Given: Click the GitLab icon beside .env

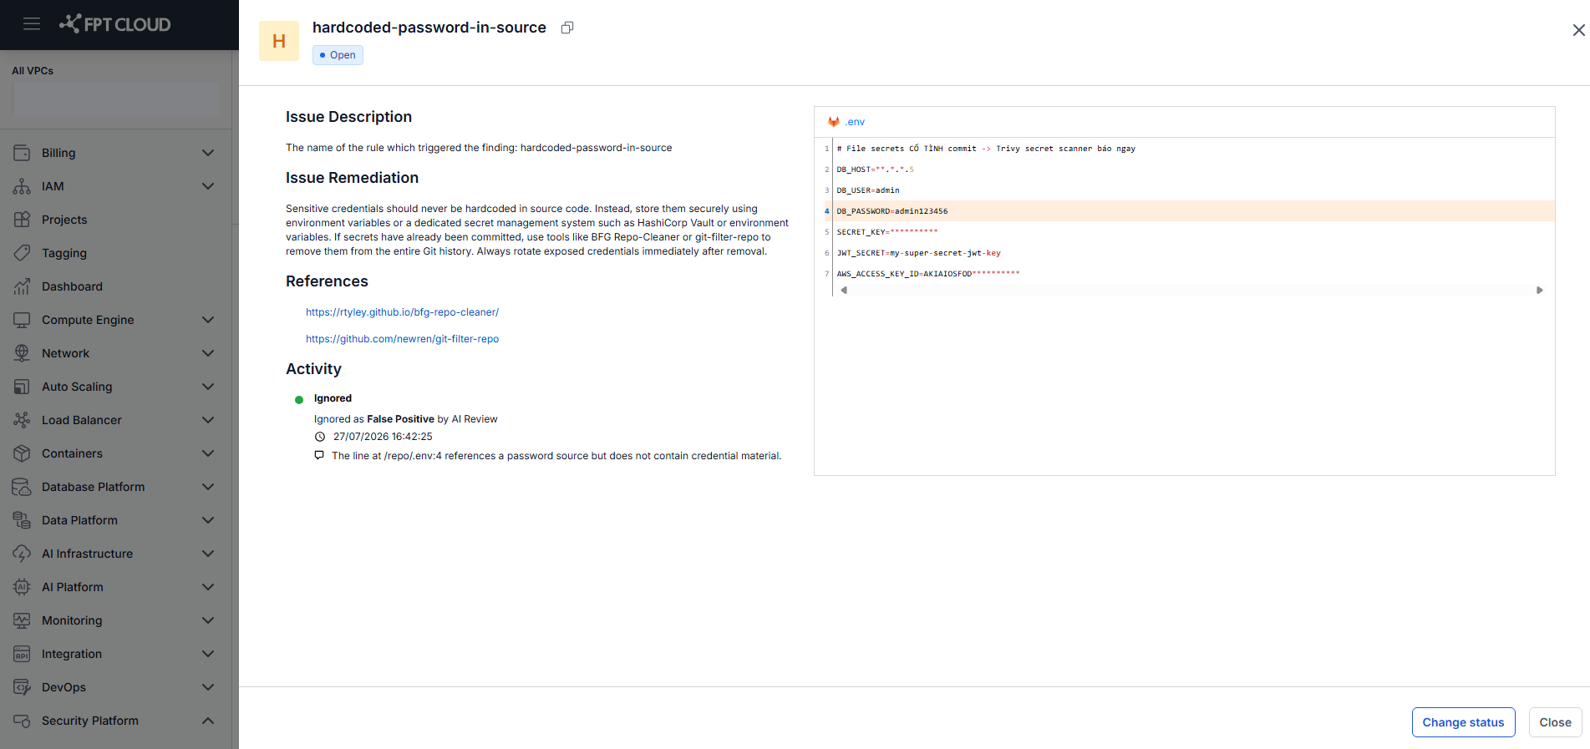Looking at the screenshot, I should (x=834, y=122).
